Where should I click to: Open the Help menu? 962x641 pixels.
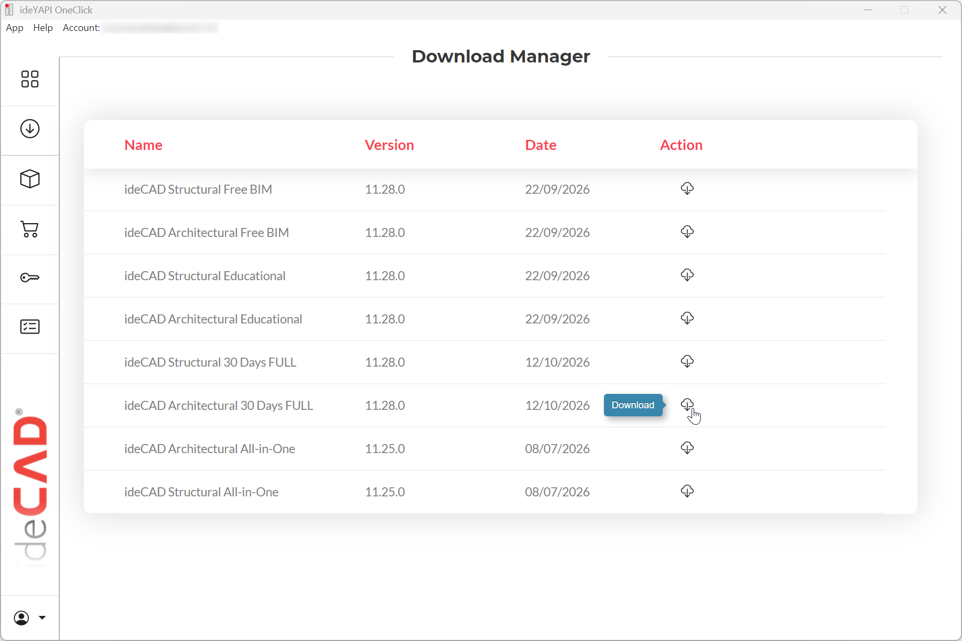pyautogui.click(x=43, y=28)
